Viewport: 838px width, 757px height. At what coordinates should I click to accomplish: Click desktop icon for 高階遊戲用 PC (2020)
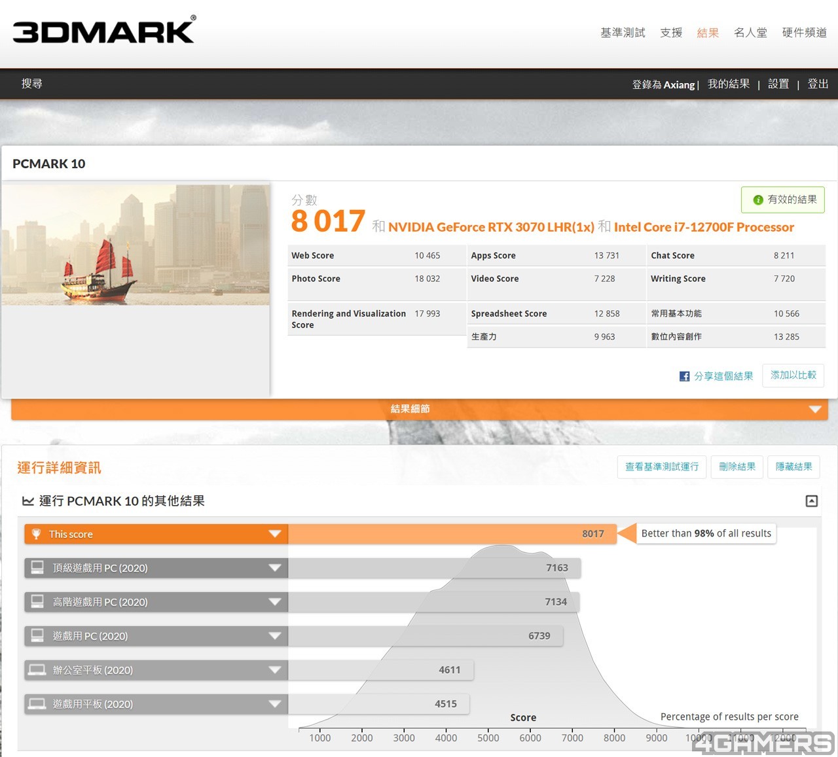[x=37, y=601]
